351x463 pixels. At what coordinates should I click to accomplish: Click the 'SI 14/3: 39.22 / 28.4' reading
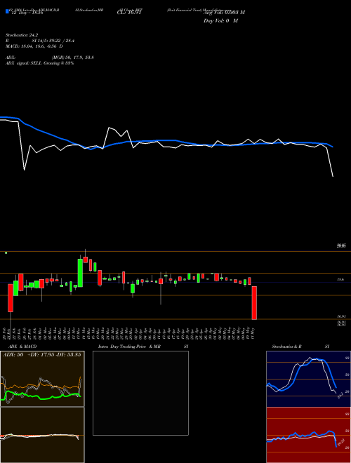[x=53, y=41]
